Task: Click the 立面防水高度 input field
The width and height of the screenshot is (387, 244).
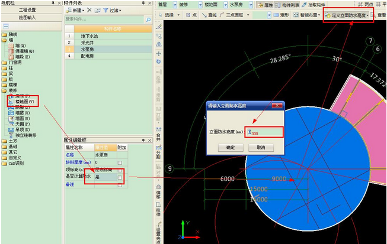Action: tap(264, 132)
